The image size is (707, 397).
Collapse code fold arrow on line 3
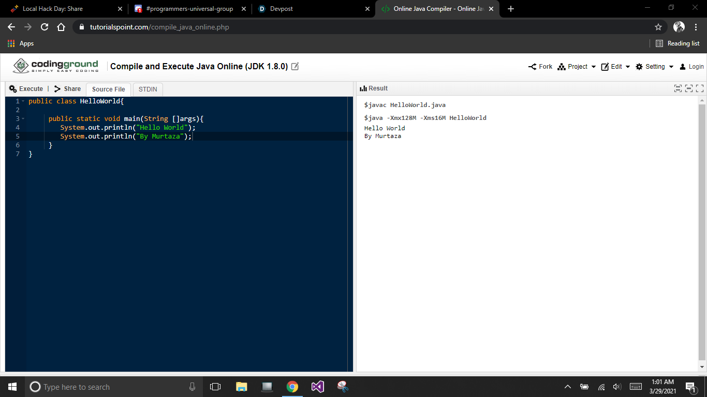23,119
